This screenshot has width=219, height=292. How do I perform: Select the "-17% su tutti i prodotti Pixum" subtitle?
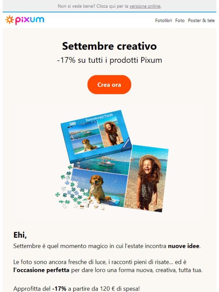coord(109,60)
